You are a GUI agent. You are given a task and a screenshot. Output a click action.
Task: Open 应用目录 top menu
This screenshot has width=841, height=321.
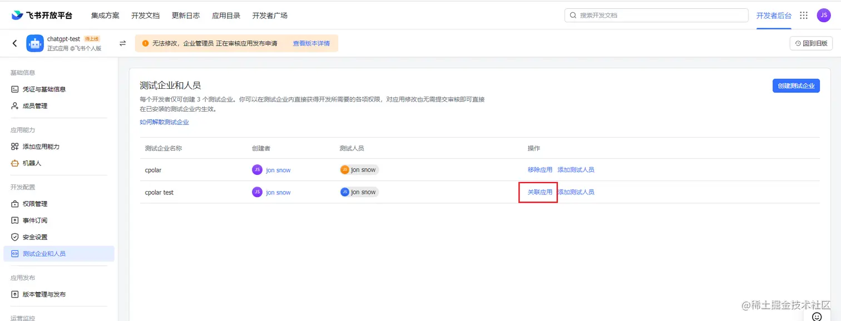226,16
